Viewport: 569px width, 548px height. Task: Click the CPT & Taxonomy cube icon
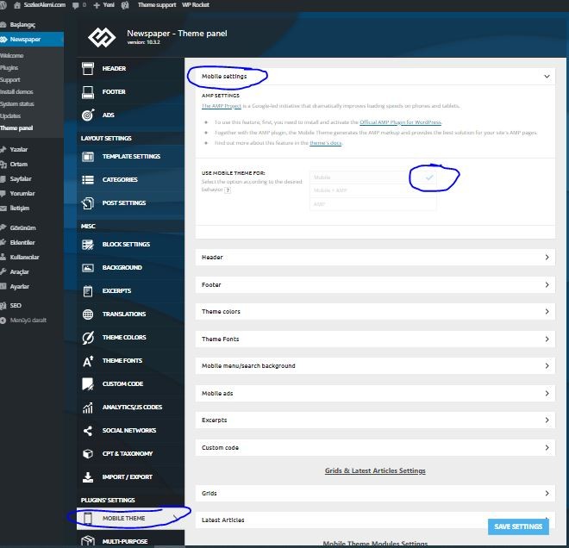[88, 454]
